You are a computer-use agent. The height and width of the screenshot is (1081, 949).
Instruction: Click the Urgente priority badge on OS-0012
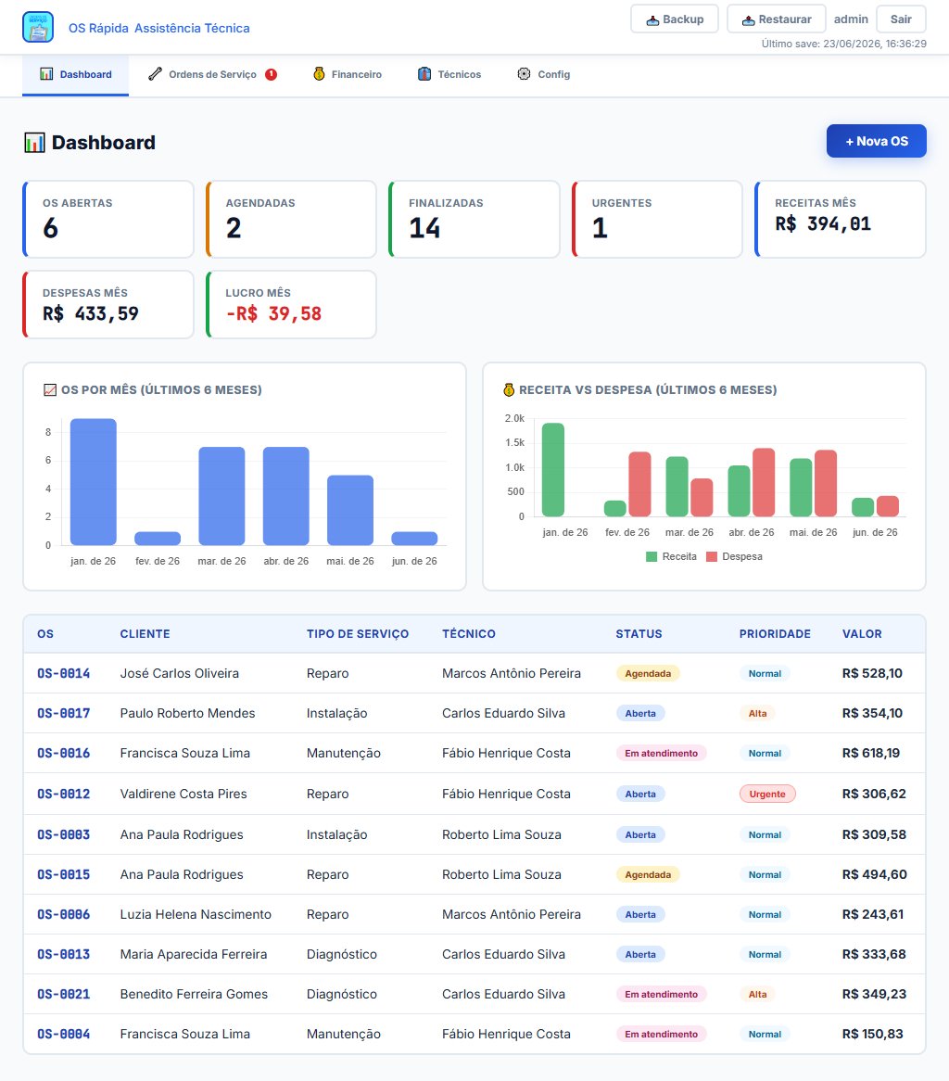(x=767, y=795)
